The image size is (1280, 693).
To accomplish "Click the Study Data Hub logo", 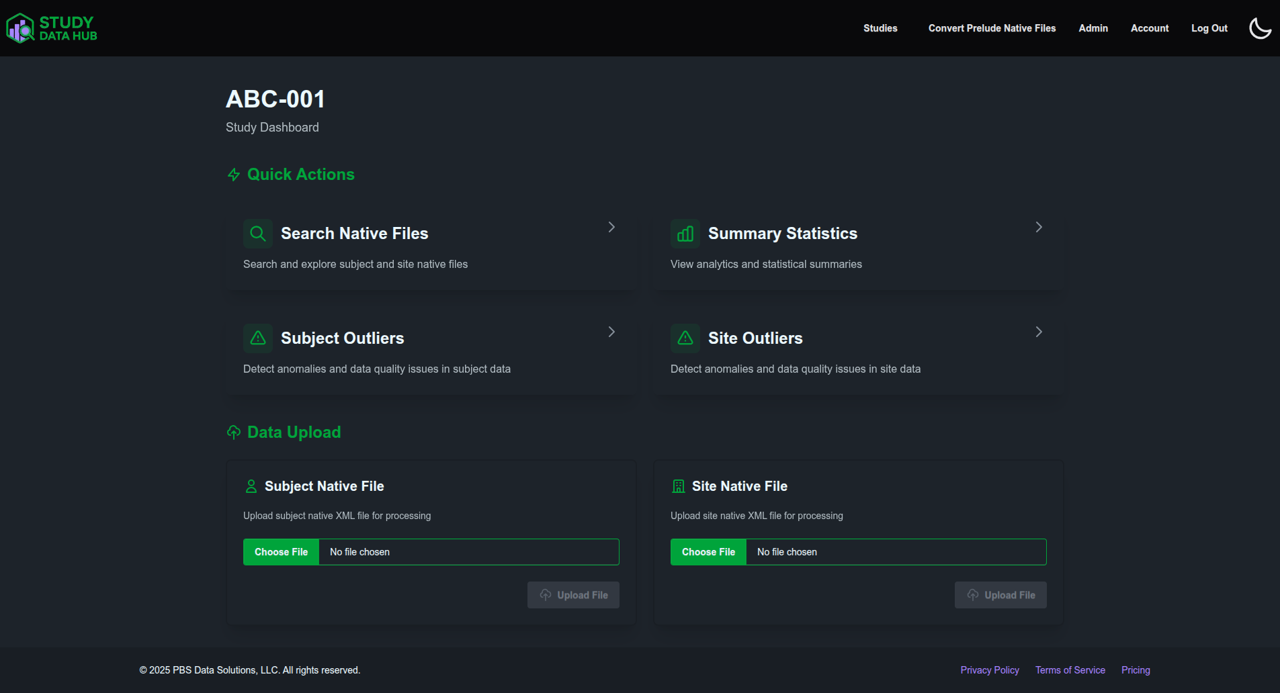I will pyautogui.click(x=50, y=28).
